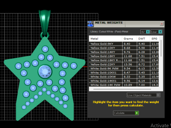Click the metal list horizontal scrollbar
Viewport: 171px width, 128px height.
point(122,89)
